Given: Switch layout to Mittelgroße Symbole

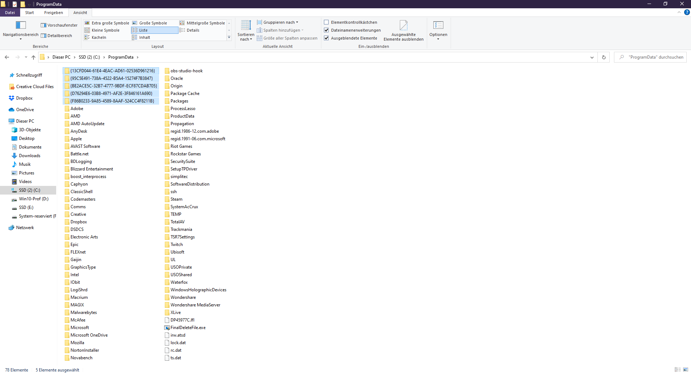Looking at the screenshot, I should coord(202,23).
